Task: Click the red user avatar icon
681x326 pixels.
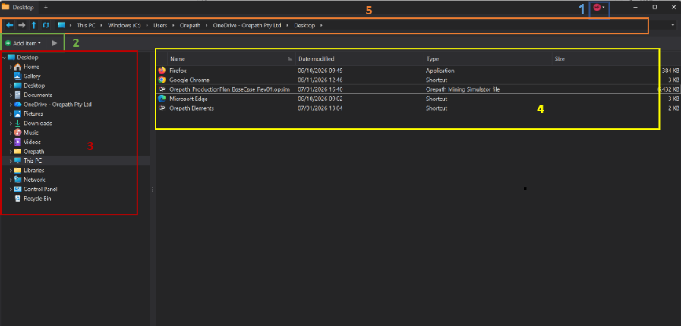Action: 596,8
